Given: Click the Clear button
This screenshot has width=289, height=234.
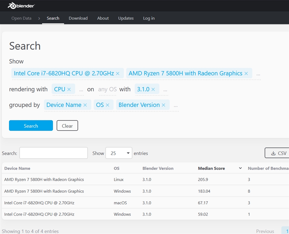Looking at the screenshot, I should tap(67, 125).
